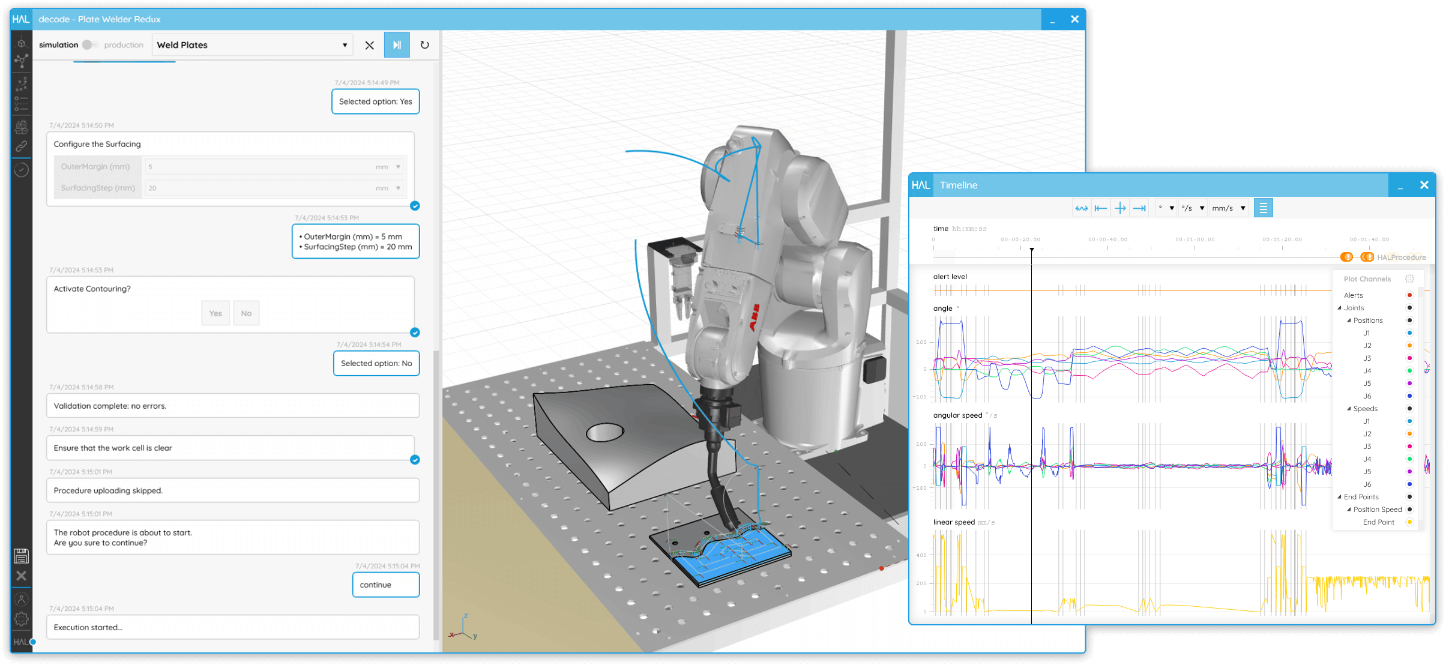Click the restart procedure refresh icon
The height and width of the screenshot is (665, 1446).
click(x=424, y=45)
